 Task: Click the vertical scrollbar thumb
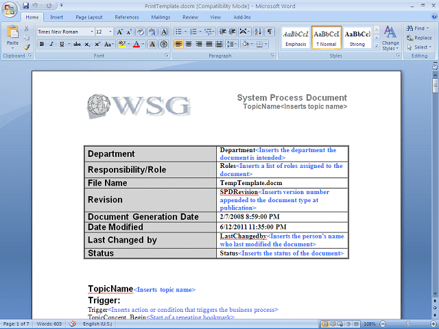435,86
